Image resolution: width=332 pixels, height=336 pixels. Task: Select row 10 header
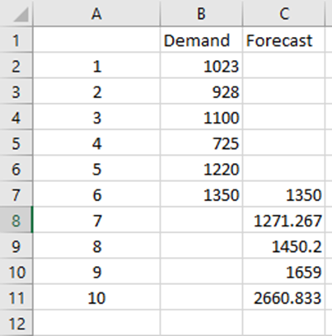coord(16,272)
